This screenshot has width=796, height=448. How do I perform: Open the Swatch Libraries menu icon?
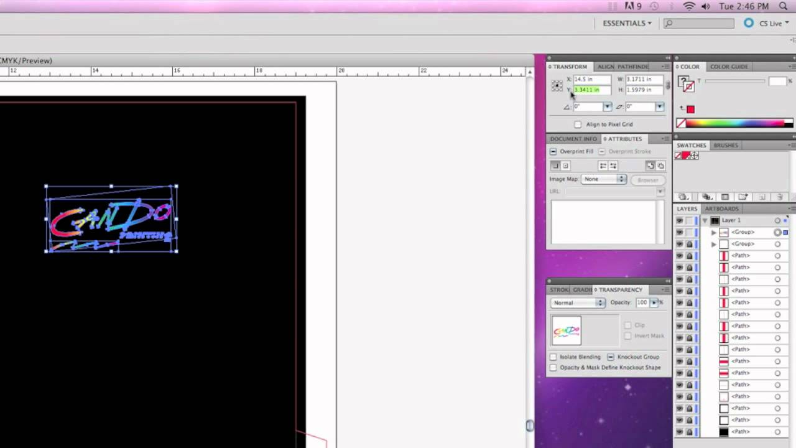[683, 197]
